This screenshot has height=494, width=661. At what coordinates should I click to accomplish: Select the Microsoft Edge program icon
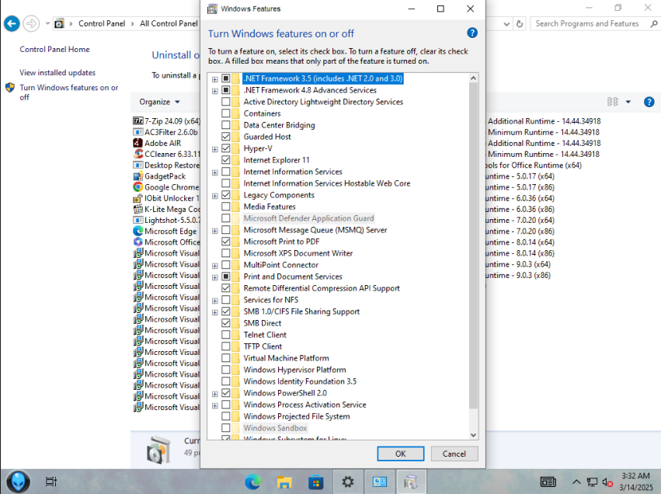click(x=137, y=231)
